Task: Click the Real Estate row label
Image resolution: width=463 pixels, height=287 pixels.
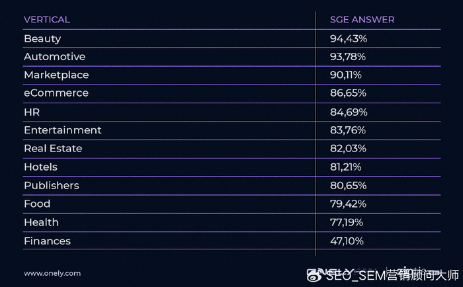Action: [x=53, y=149]
